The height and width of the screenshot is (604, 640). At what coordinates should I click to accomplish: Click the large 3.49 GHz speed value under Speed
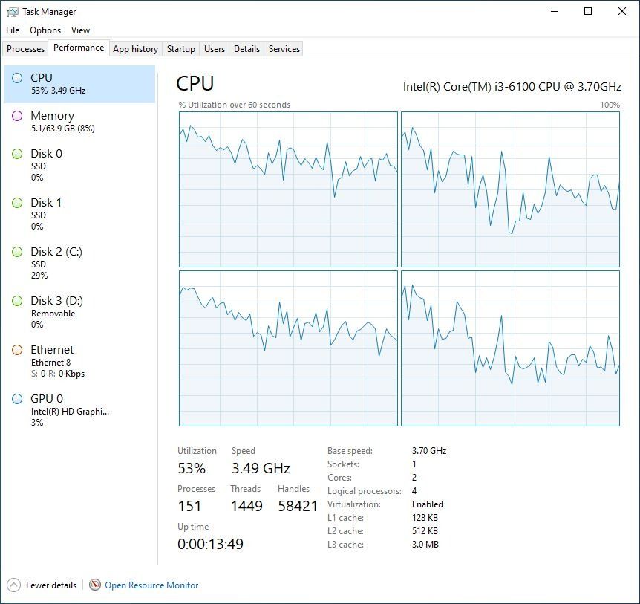coord(261,468)
